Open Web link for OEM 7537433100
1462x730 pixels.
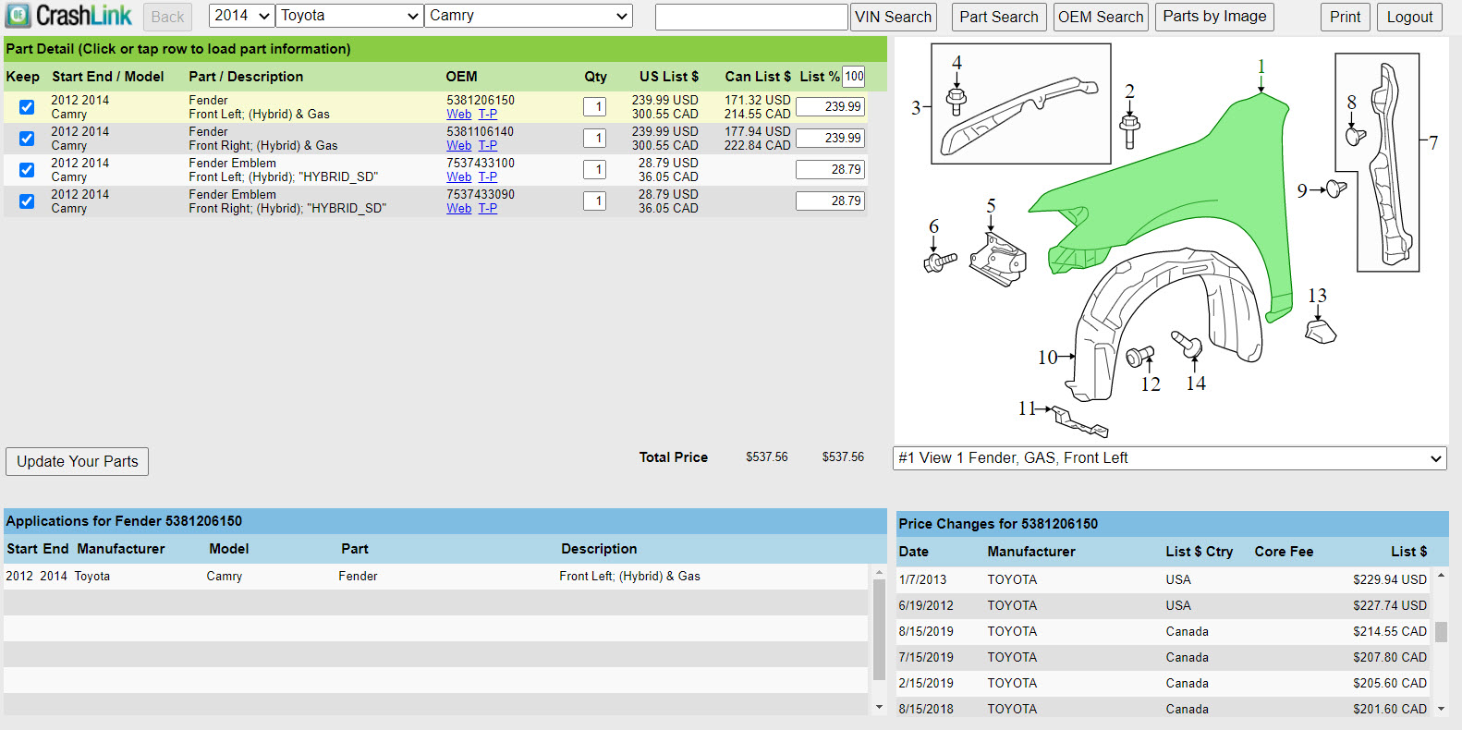click(459, 177)
